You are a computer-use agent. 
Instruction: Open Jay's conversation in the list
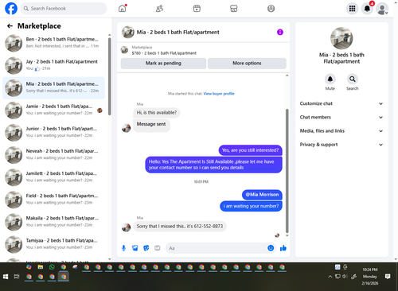53,65
